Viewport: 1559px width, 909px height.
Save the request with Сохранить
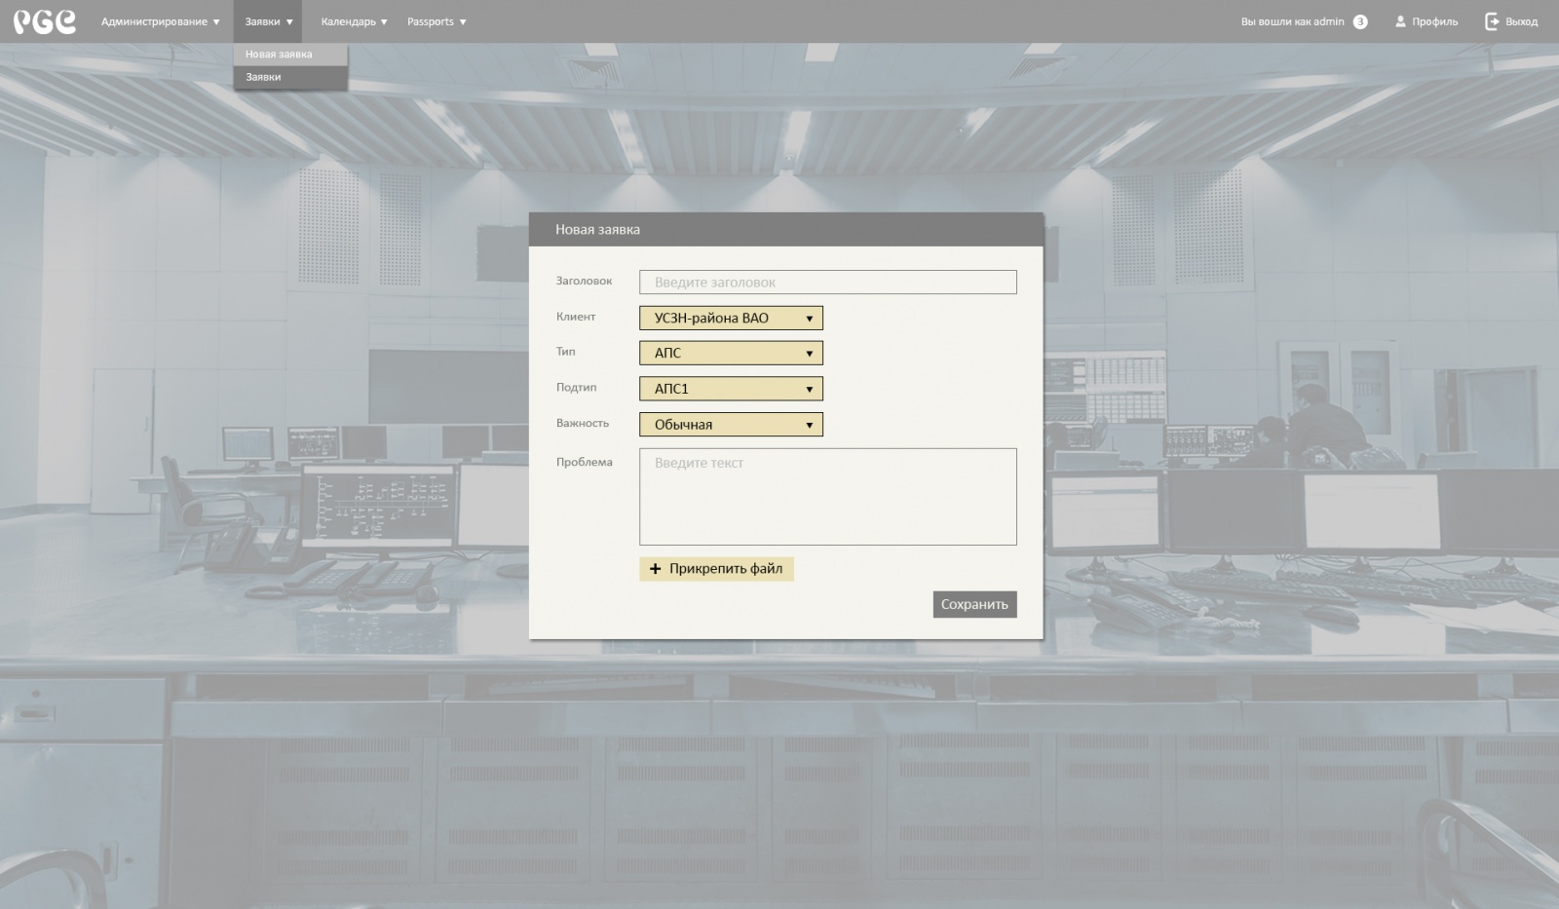coord(974,604)
